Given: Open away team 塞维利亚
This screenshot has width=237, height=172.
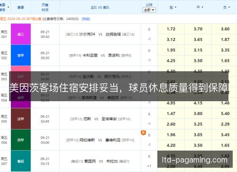Looking at the screenshot, I should pyautogui.click(x=113, y=140).
